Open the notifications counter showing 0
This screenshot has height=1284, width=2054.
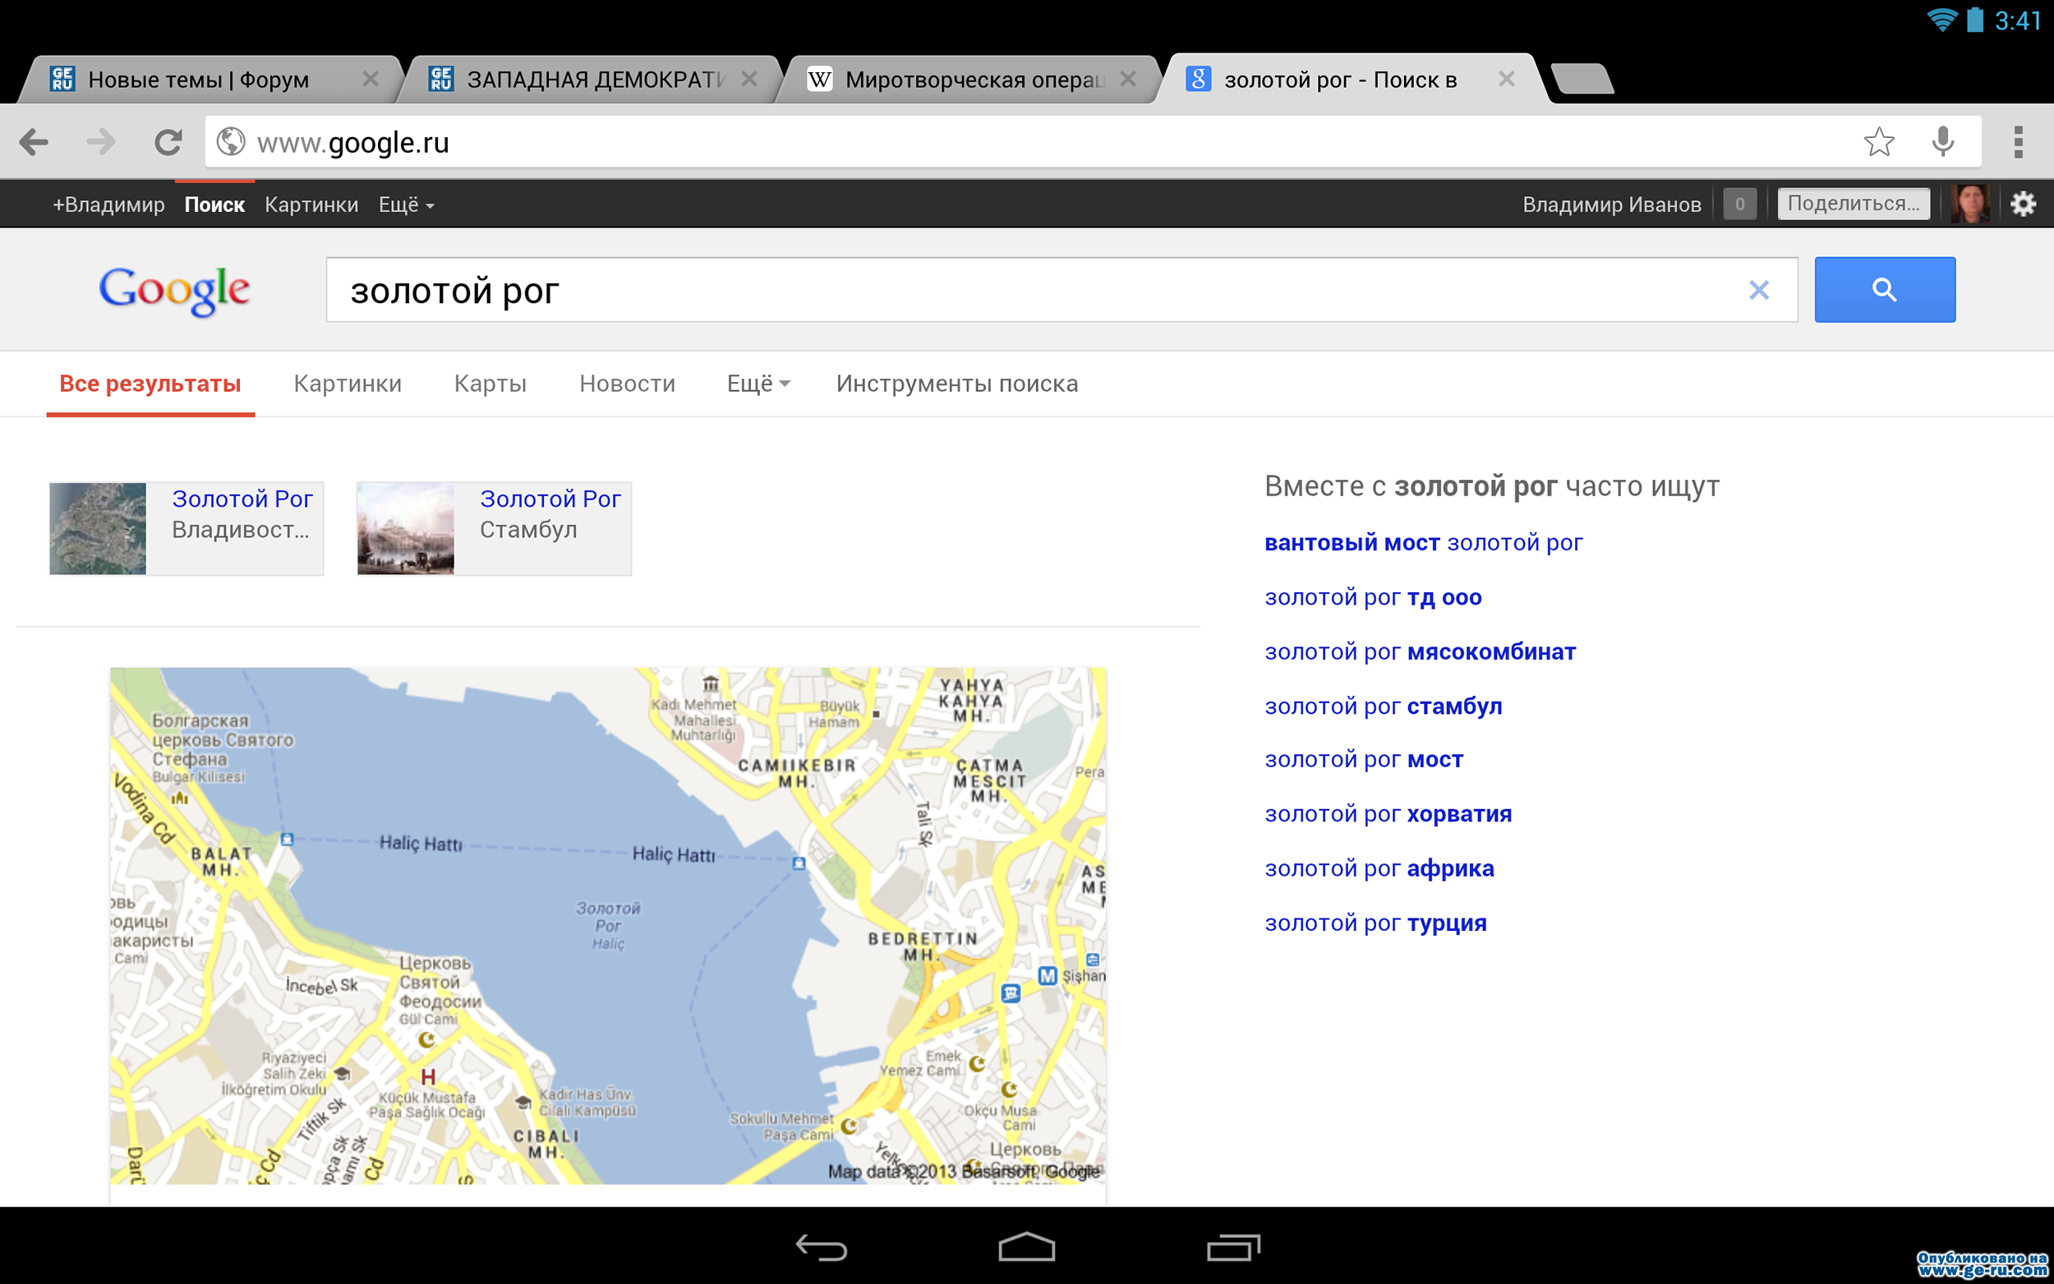tap(1740, 204)
